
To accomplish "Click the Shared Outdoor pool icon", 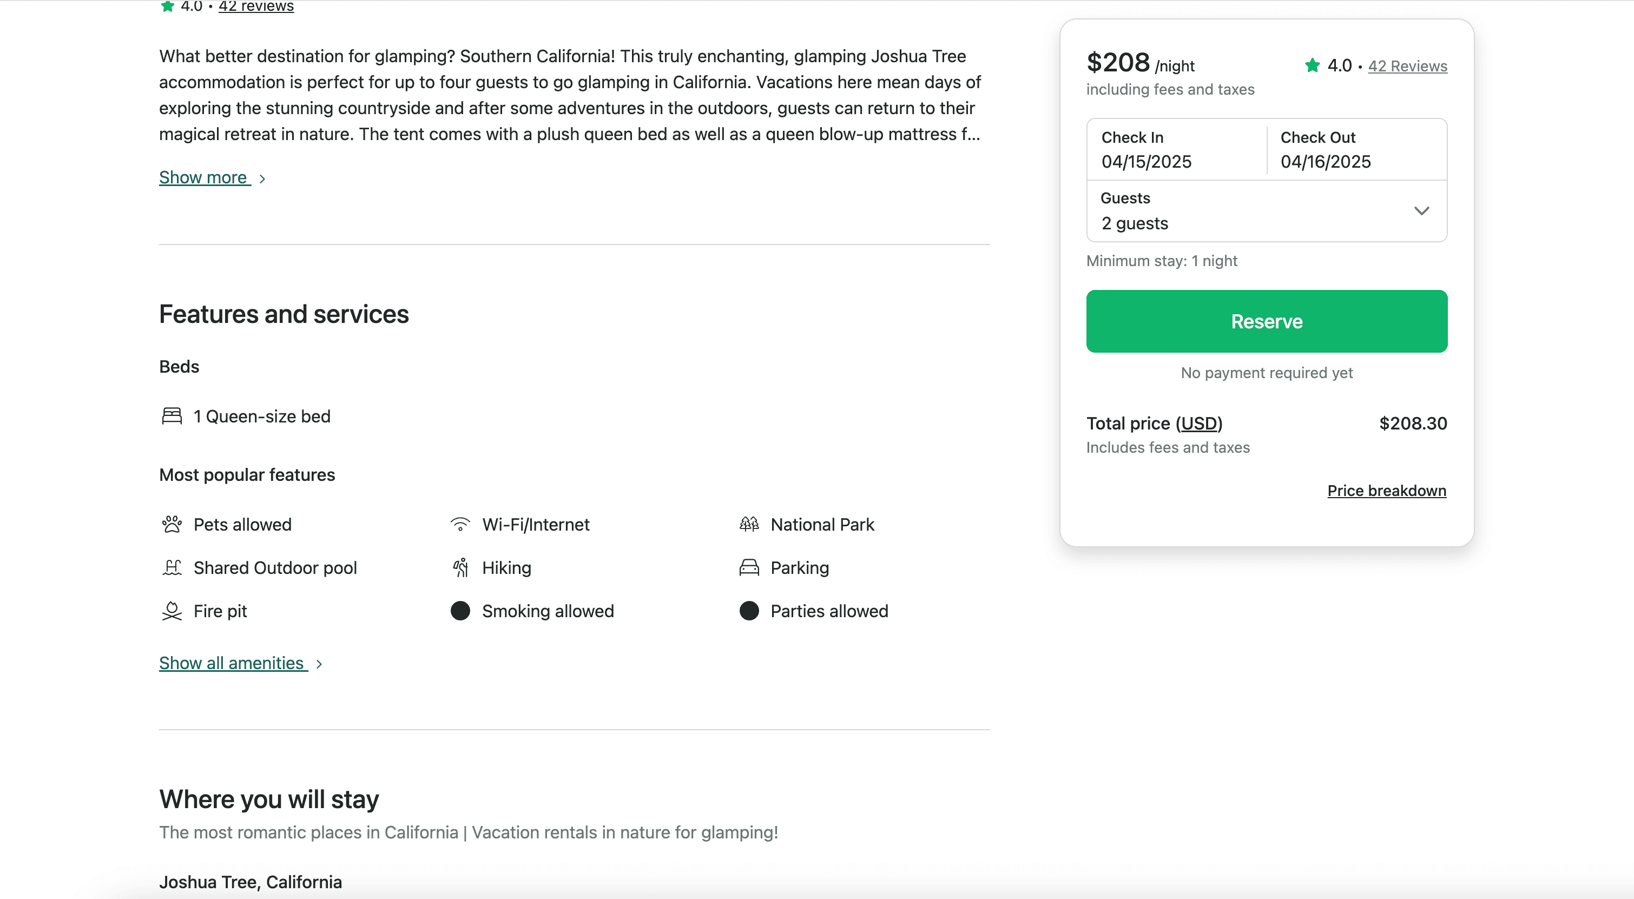I will 172,567.
